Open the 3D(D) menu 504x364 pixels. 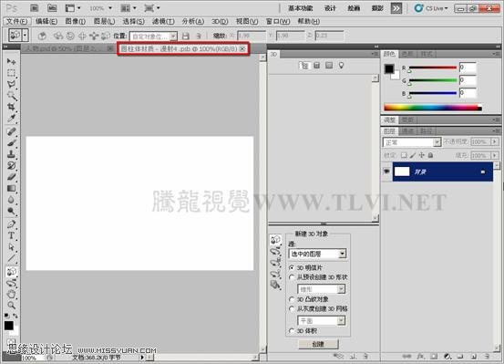click(220, 22)
